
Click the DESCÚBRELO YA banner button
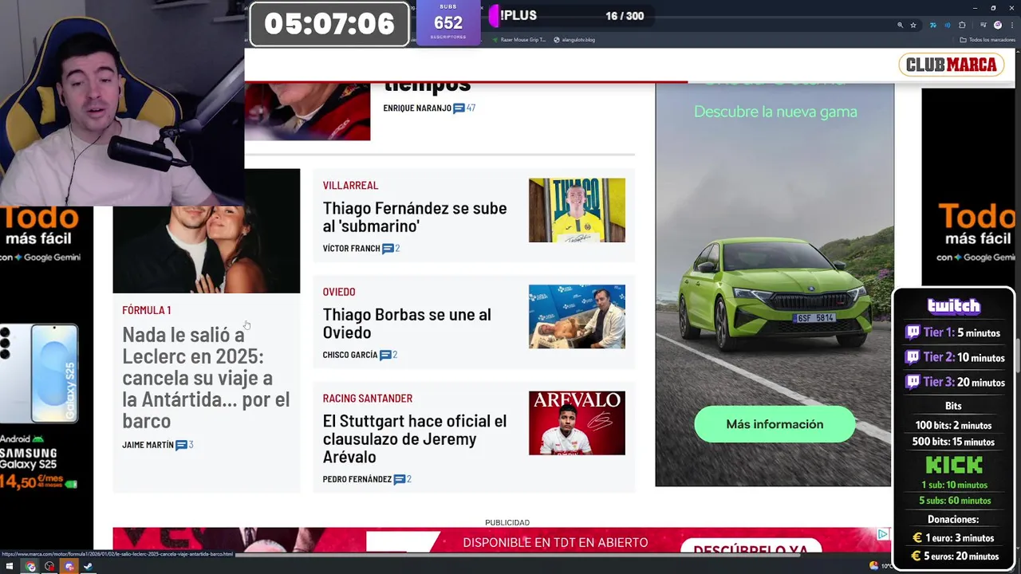point(750,548)
